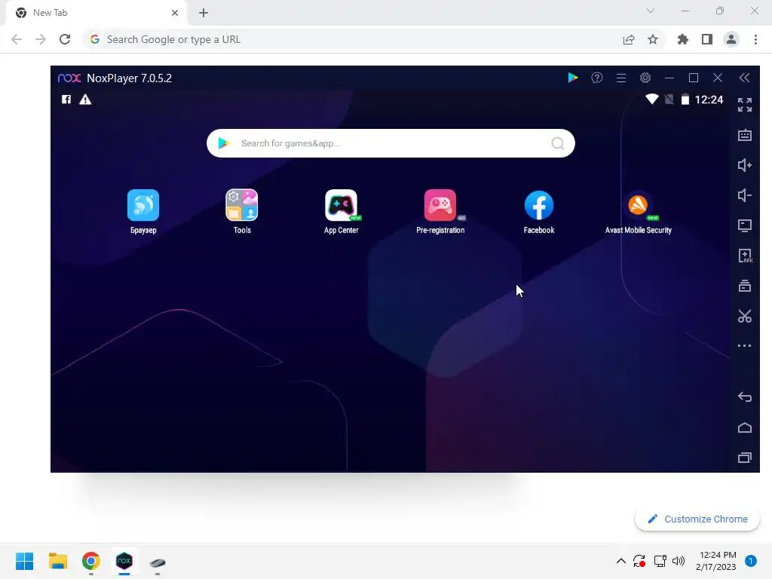The image size is (772, 579).
Task: Open Android recent apps button in Nox sidebar
Action: (745, 458)
